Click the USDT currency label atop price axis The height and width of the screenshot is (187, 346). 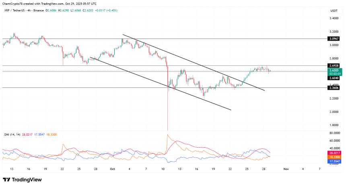point(334,11)
